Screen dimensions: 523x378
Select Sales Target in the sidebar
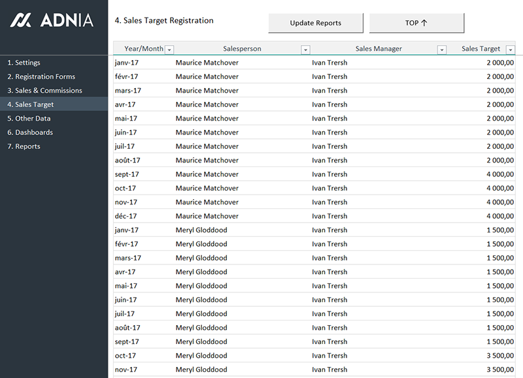[x=31, y=104]
